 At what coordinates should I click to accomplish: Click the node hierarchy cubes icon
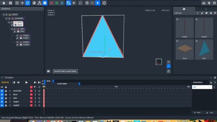tap(39, 3)
